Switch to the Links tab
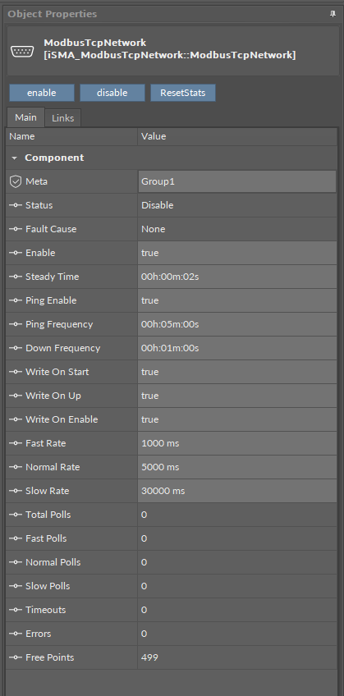Image resolution: width=344 pixels, height=696 pixels. tap(62, 118)
